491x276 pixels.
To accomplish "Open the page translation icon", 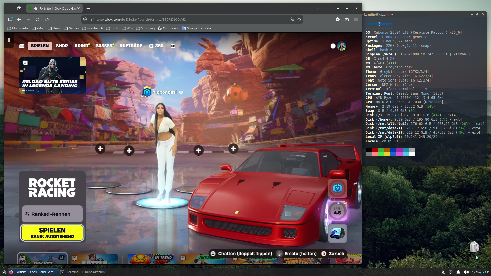I will coord(292,19).
